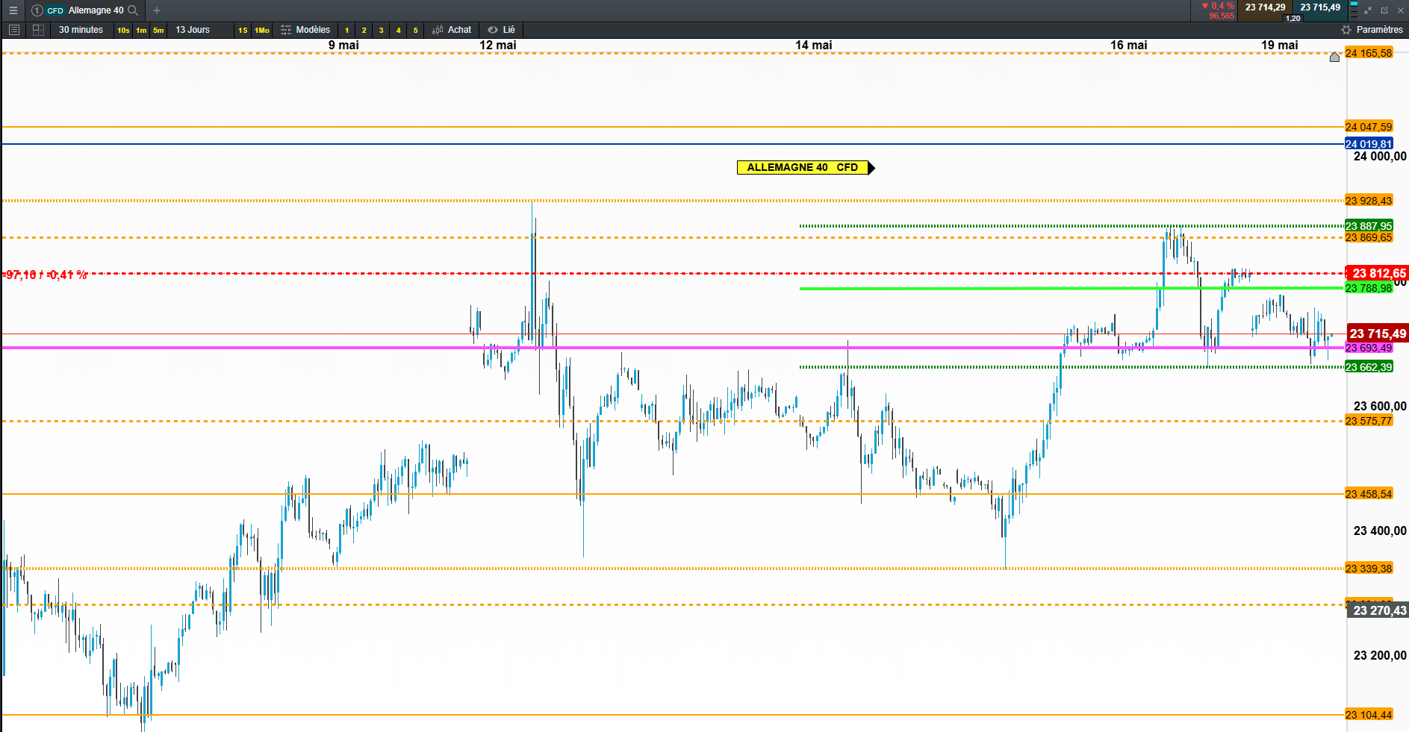1409x732 pixels.
Task: Open Paramètres gear settings
Action: point(1372,30)
